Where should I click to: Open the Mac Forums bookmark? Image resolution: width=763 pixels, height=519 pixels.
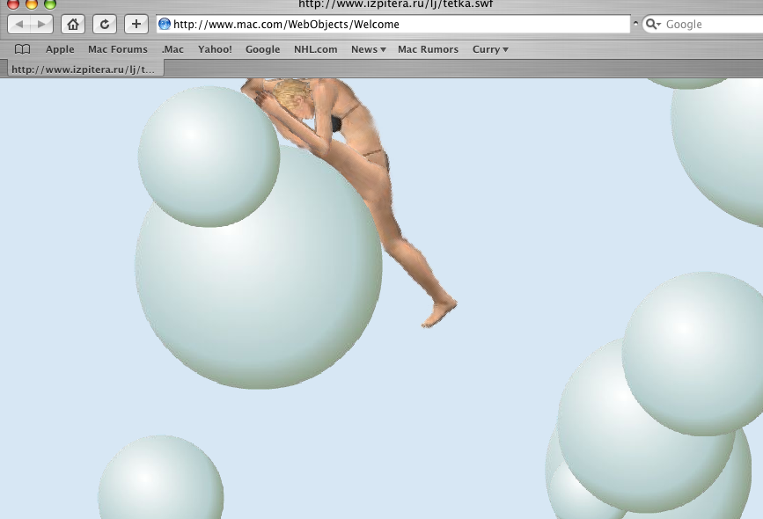[118, 49]
